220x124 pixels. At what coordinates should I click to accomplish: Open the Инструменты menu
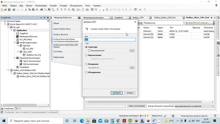[x=76, y=6]
